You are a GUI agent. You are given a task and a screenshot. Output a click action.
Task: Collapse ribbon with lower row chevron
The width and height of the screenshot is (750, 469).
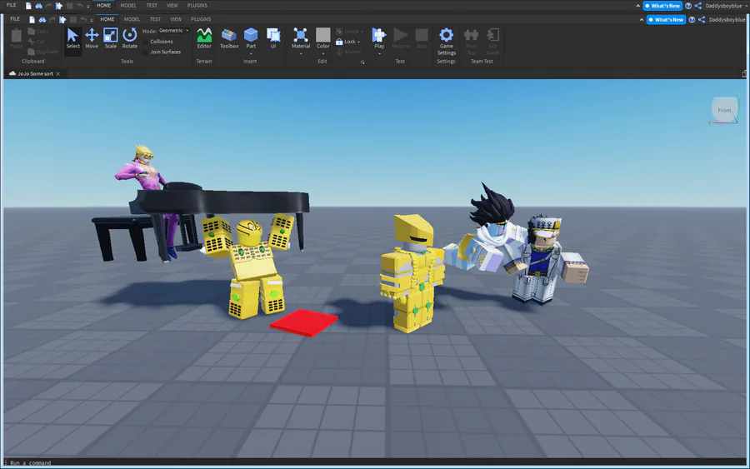pos(642,20)
